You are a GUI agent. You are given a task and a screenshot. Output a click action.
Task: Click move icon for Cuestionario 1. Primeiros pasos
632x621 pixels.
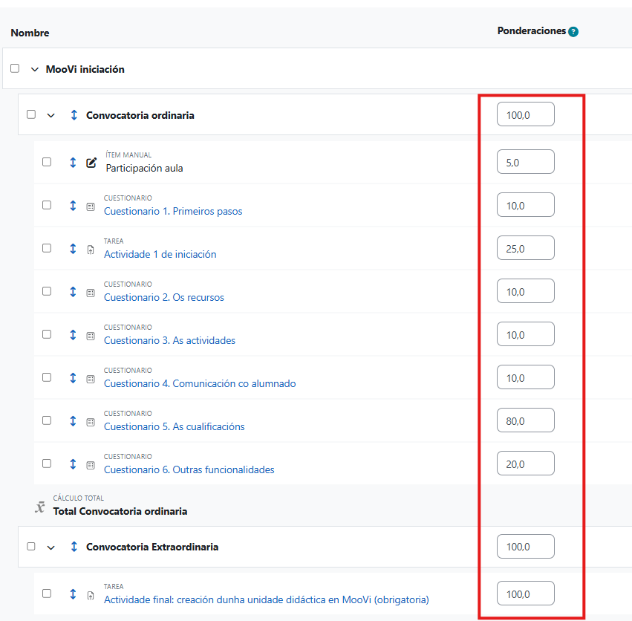(x=73, y=205)
